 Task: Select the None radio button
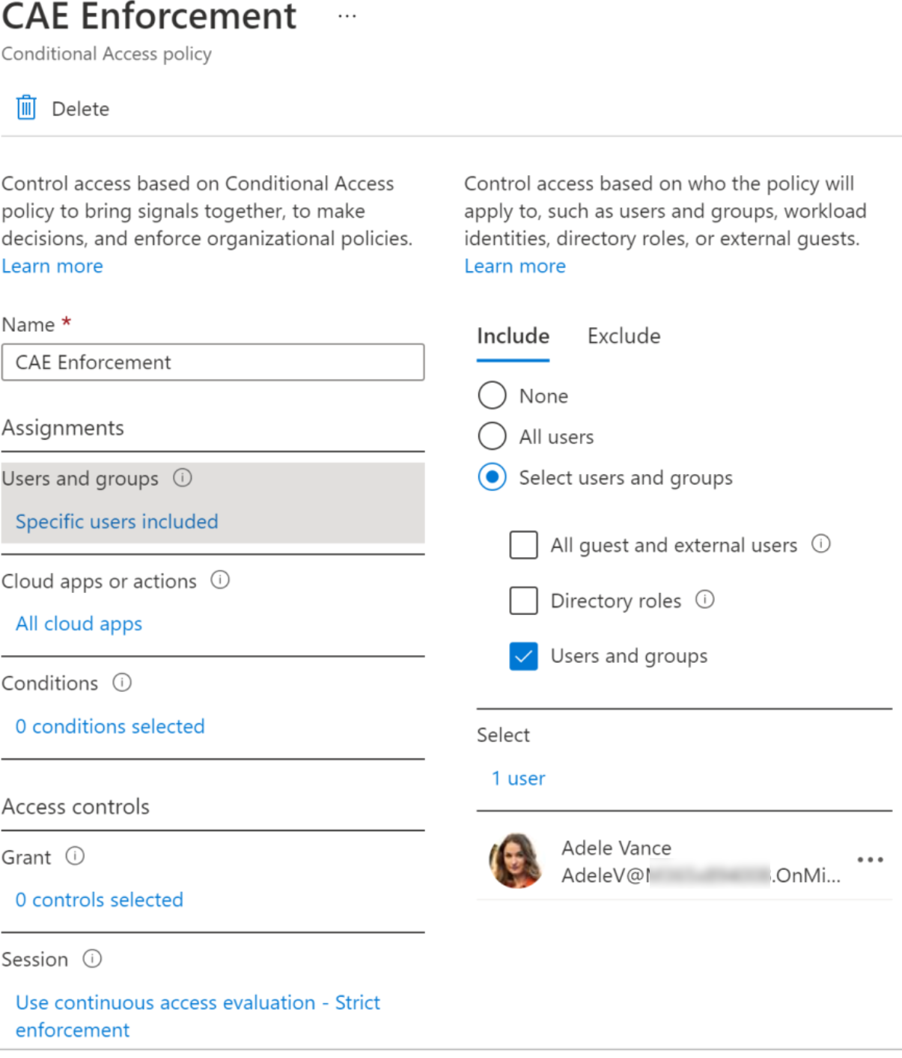pyautogui.click(x=493, y=395)
